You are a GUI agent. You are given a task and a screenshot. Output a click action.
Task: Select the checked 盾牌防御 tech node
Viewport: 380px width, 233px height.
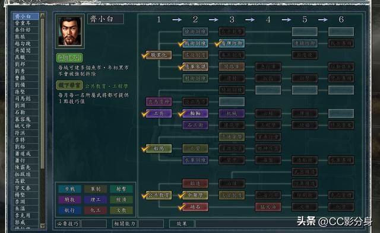coord(232,43)
